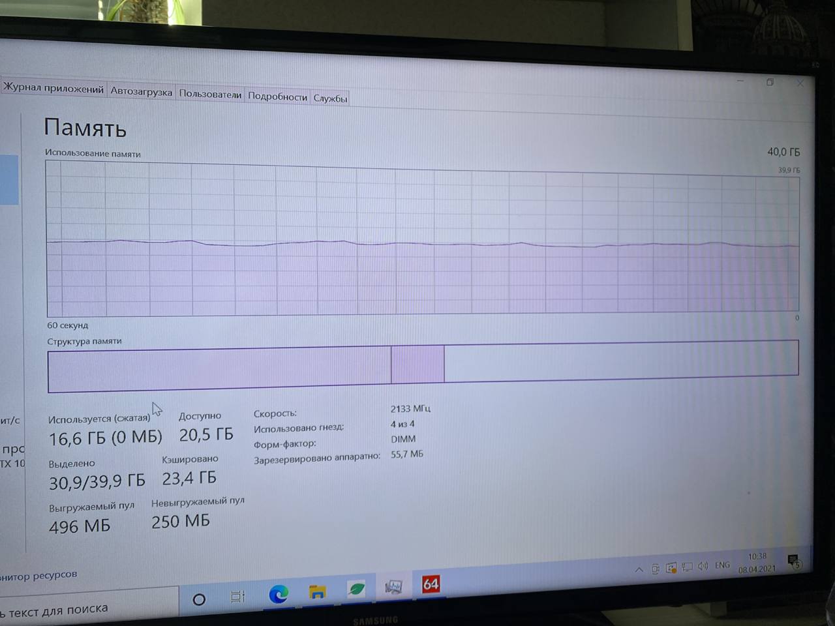The image size is (835, 626).
Task: Launch Microsoft Edge from taskbar
Action: (279, 594)
